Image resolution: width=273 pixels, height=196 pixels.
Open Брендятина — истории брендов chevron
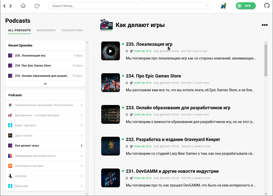click(82, 115)
